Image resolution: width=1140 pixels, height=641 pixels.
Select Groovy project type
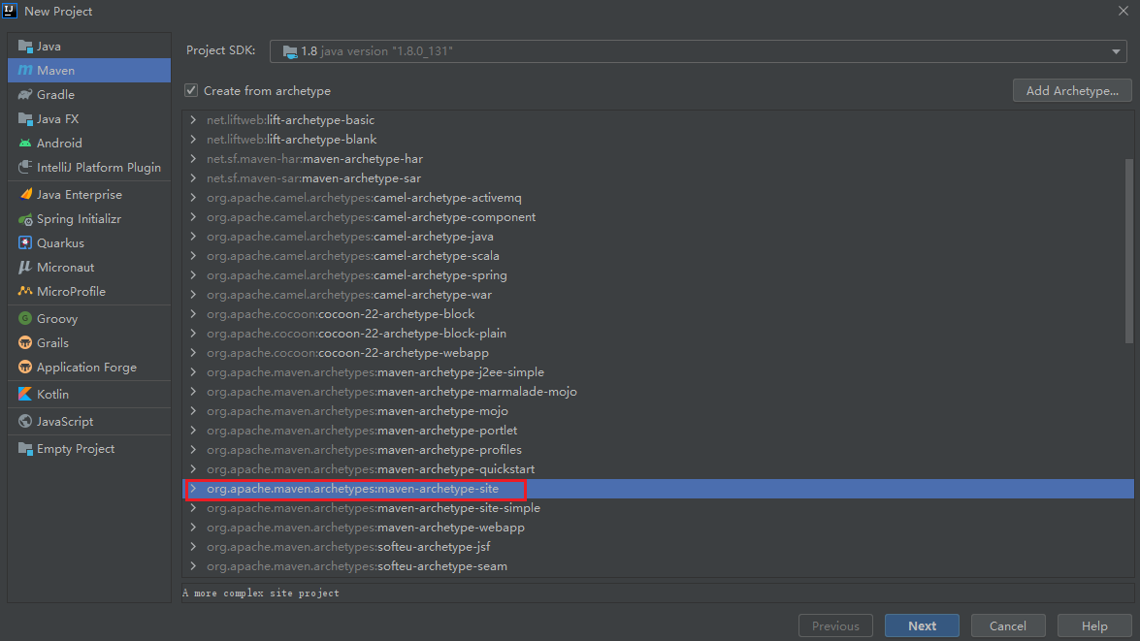click(89, 318)
